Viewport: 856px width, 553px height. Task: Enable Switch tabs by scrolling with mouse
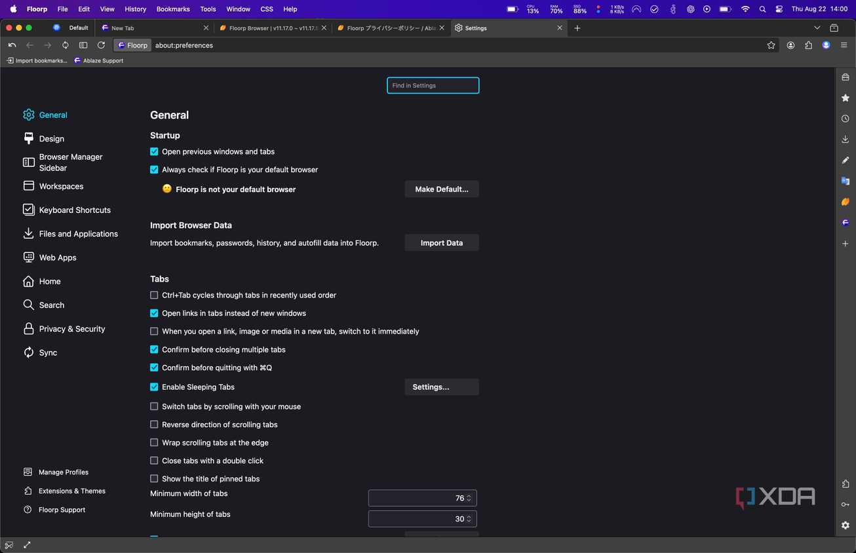tap(154, 407)
